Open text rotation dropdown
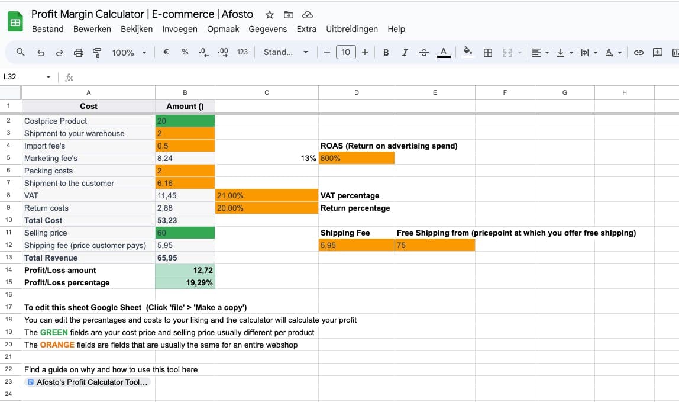Viewport: 679px width, 402px height. click(613, 53)
